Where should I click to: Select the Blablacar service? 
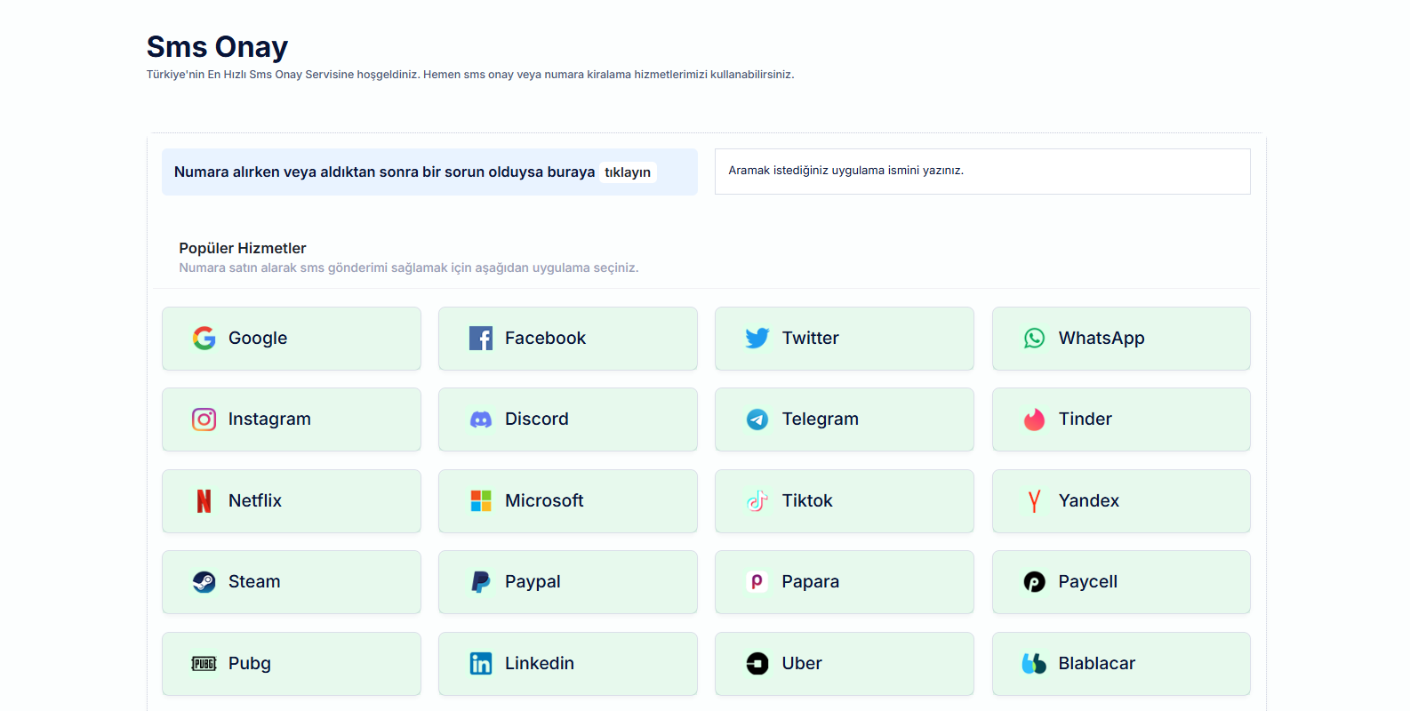[x=1120, y=664]
